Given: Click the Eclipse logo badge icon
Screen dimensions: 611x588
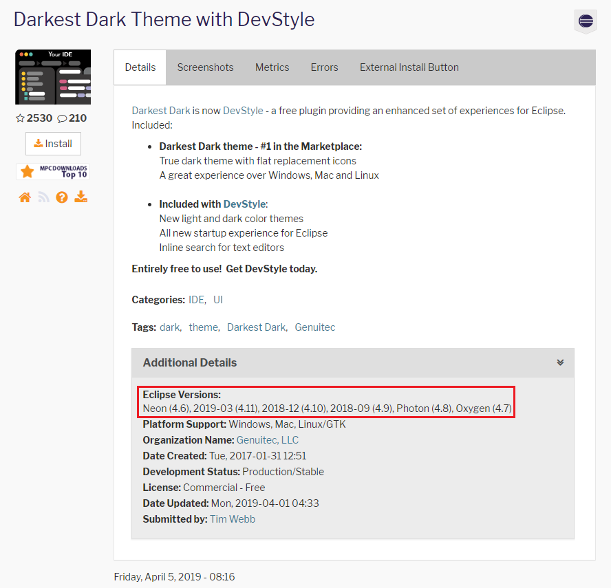Looking at the screenshot, I should [586, 21].
